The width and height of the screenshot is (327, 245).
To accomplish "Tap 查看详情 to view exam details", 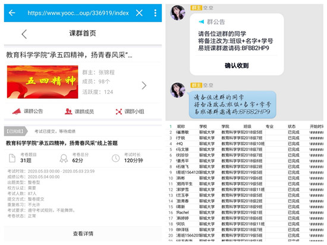I will coord(83,234).
